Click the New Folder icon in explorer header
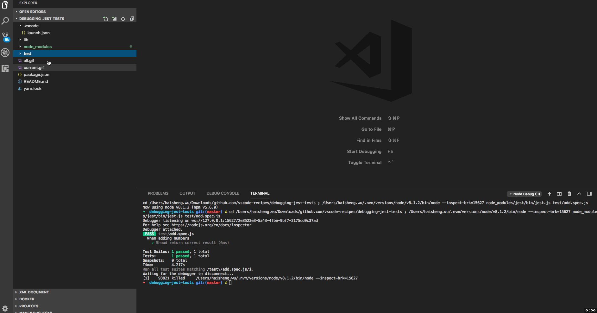The width and height of the screenshot is (597, 313). click(114, 19)
